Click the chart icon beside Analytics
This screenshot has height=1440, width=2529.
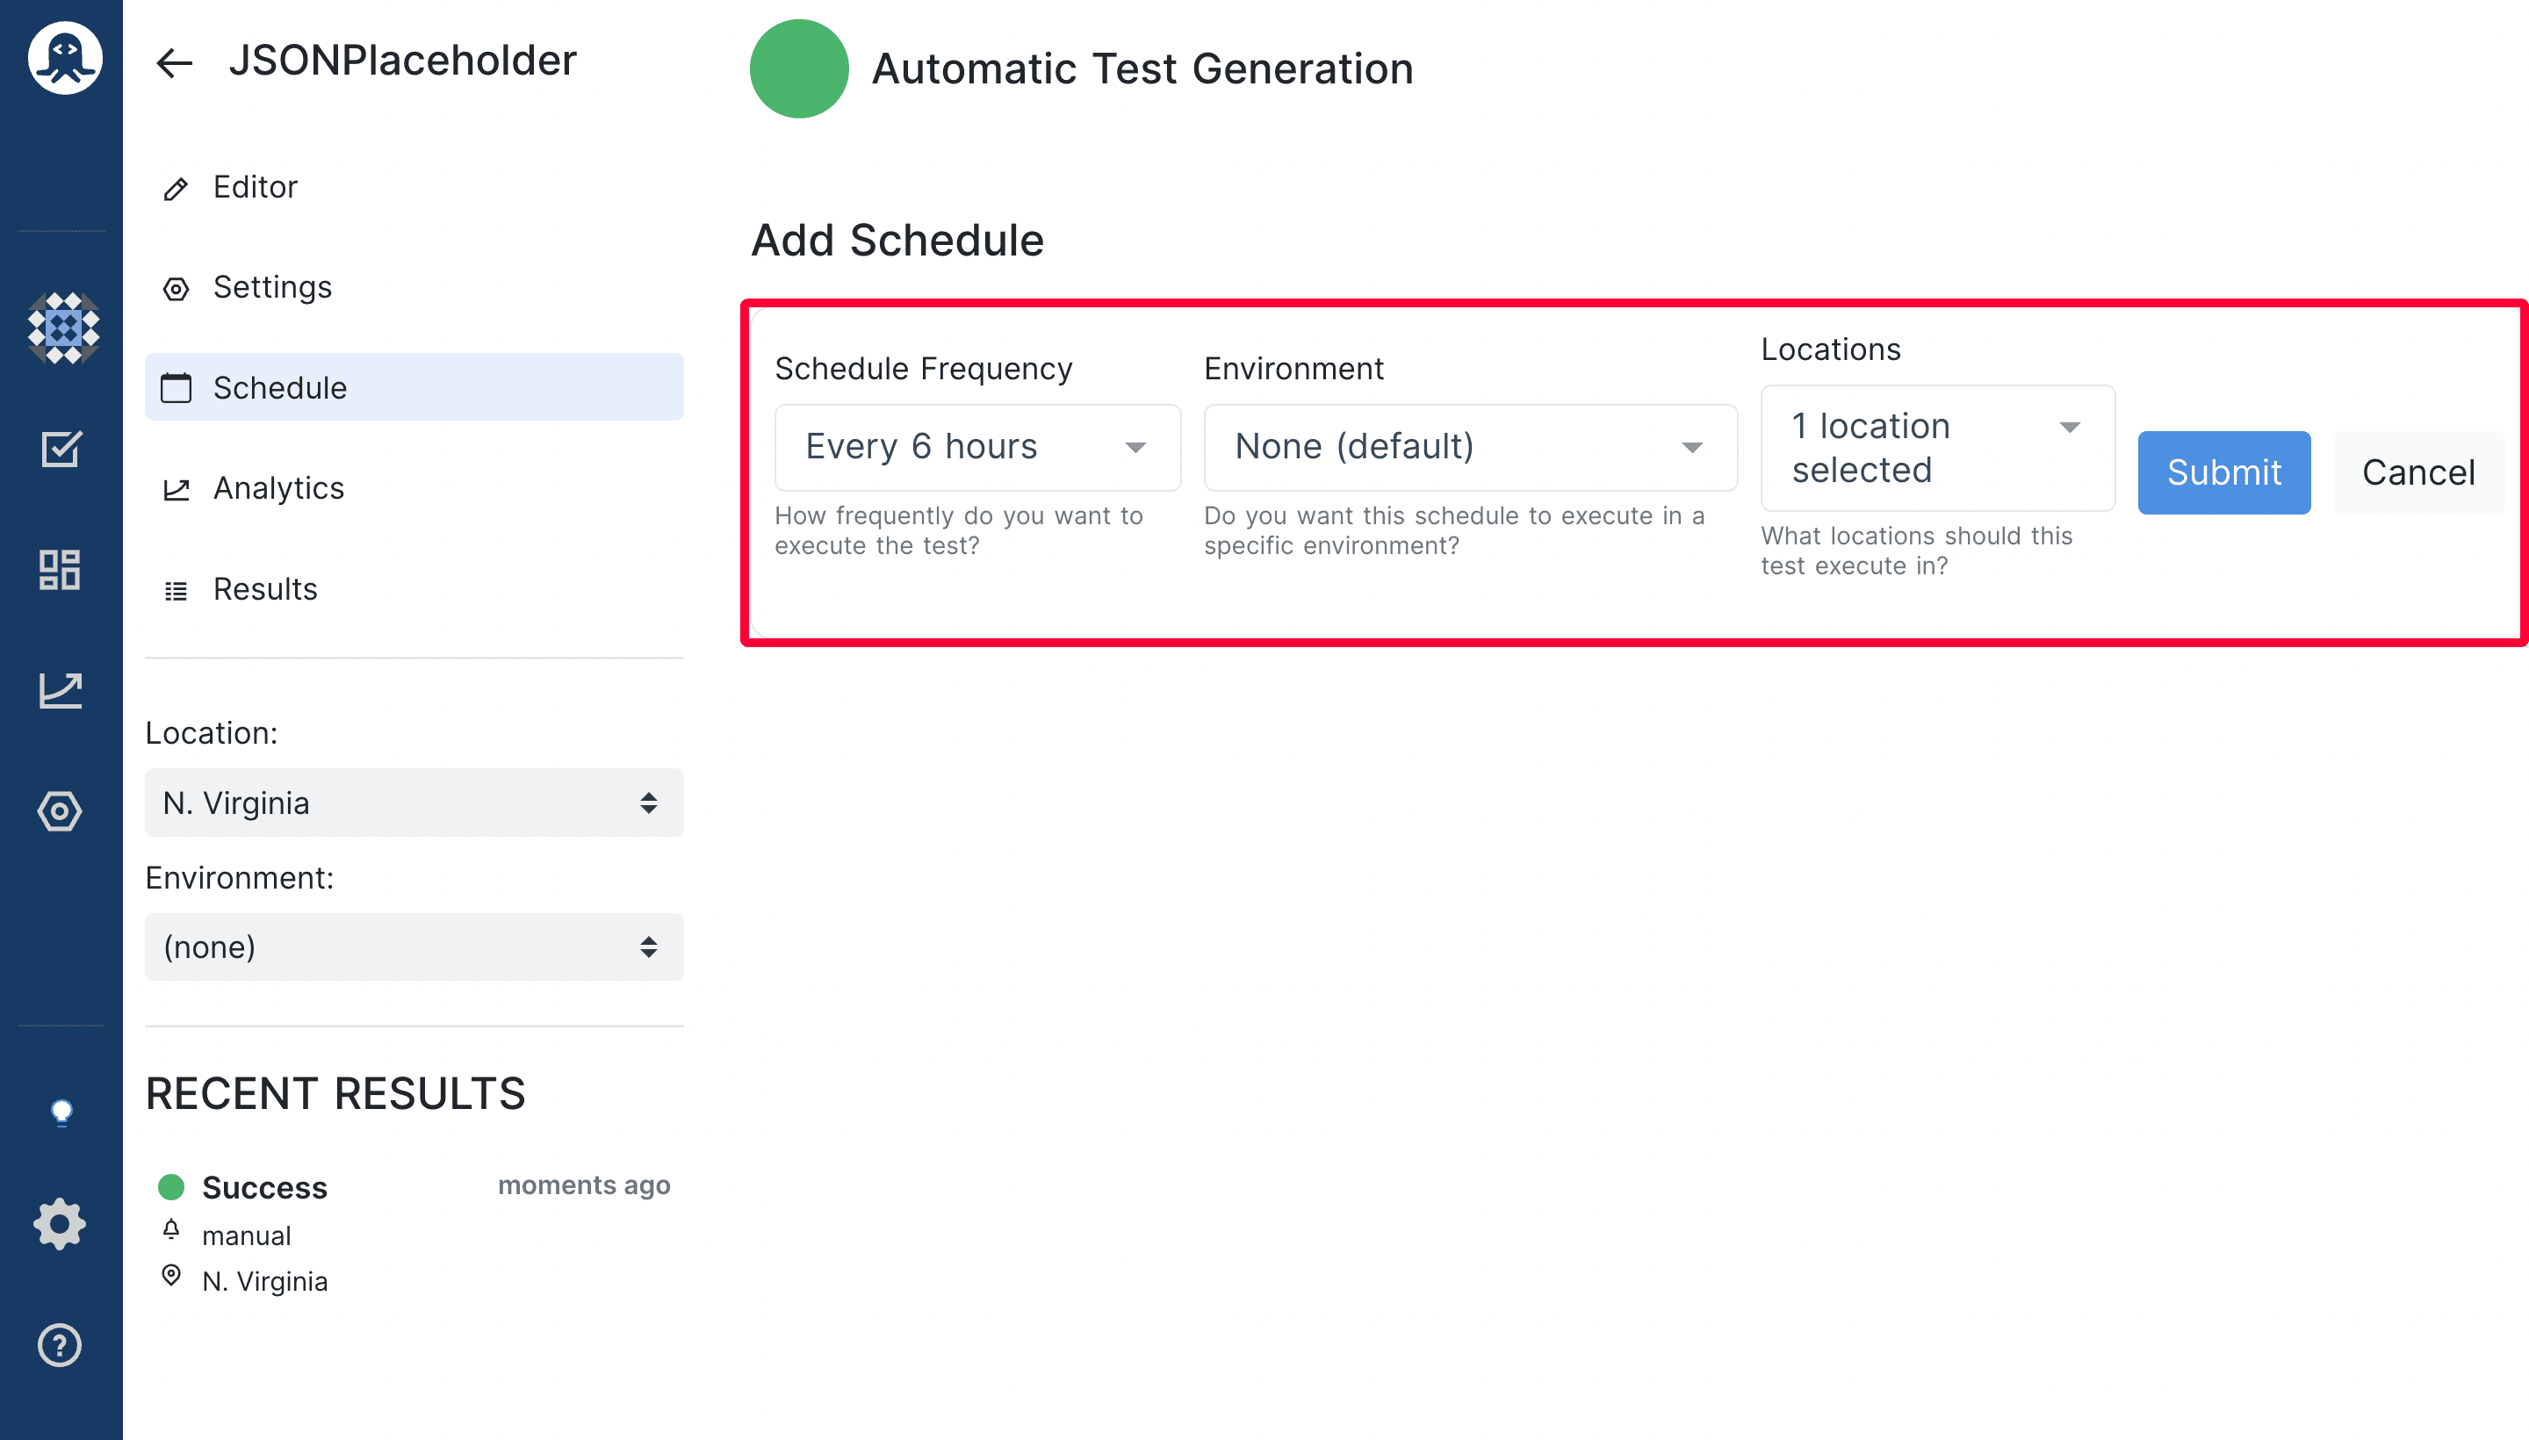[176, 490]
